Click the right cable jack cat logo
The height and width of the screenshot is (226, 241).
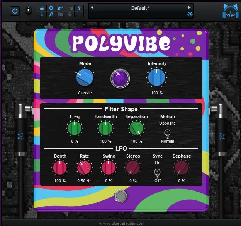(222, 136)
